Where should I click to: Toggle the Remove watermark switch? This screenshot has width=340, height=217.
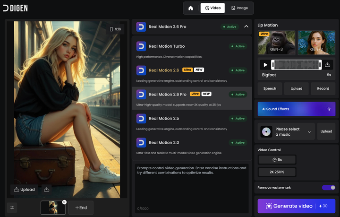(x=329, y=188)
